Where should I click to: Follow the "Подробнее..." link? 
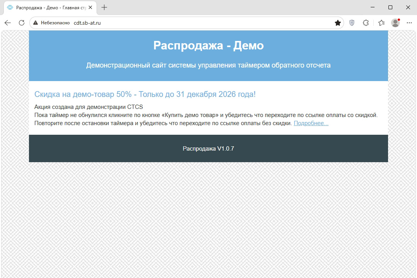311,123
